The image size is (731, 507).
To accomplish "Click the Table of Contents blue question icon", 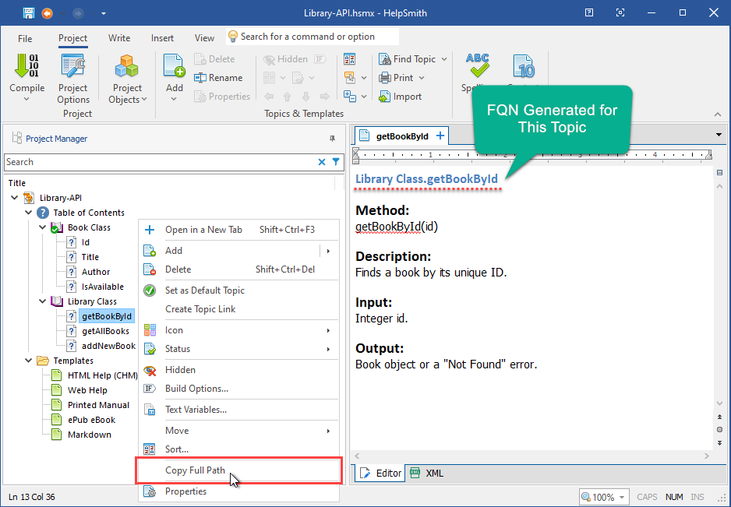I will [42, 213].
